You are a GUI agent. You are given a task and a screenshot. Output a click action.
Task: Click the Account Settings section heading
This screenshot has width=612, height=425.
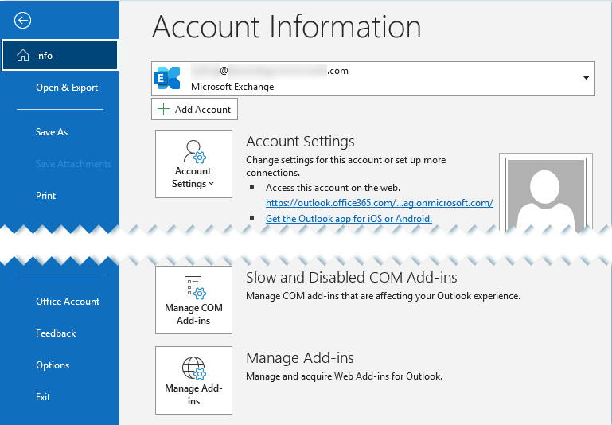[300, 142]
